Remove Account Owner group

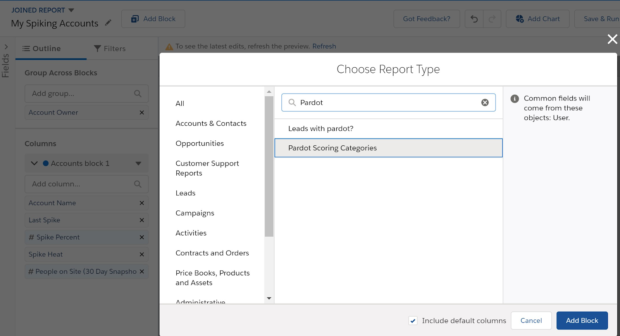pos(142,113)
